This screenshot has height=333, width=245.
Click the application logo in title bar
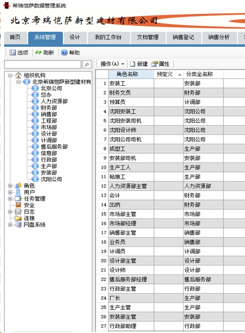[7, 5]
